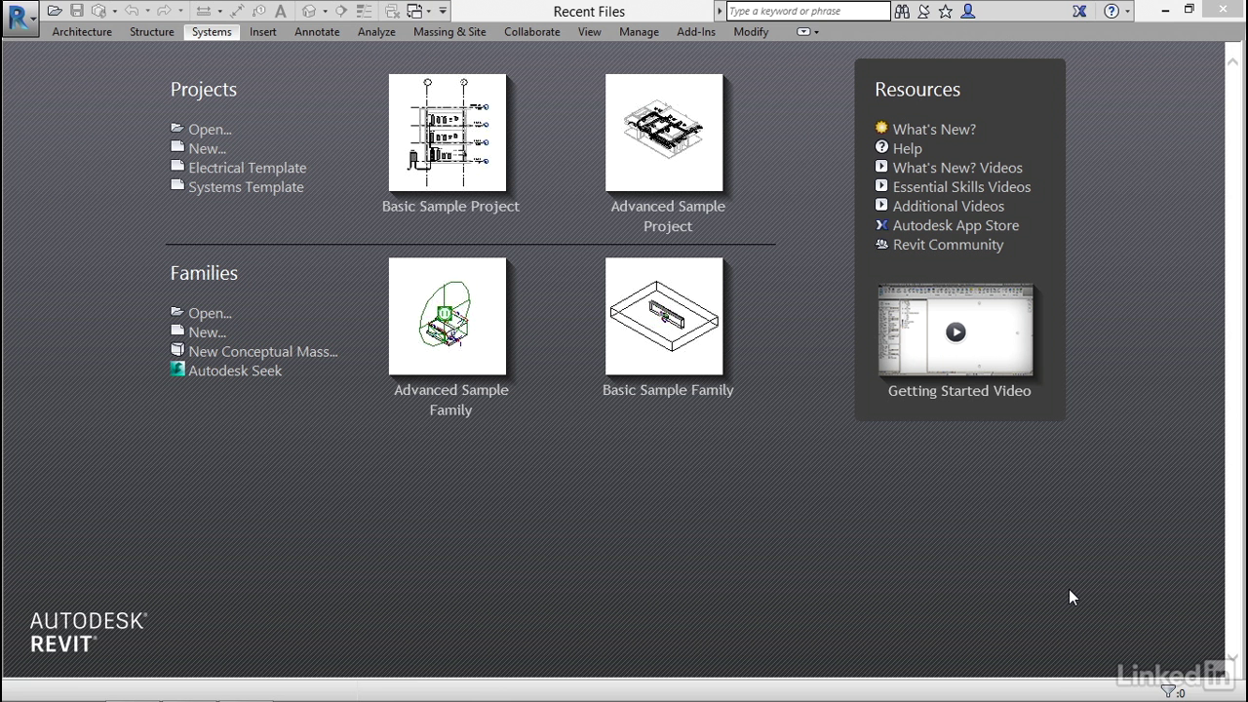Expand the Switch Windows dropdown arrow
This screenshot has height=702, width=1248.
coord(429,11)
